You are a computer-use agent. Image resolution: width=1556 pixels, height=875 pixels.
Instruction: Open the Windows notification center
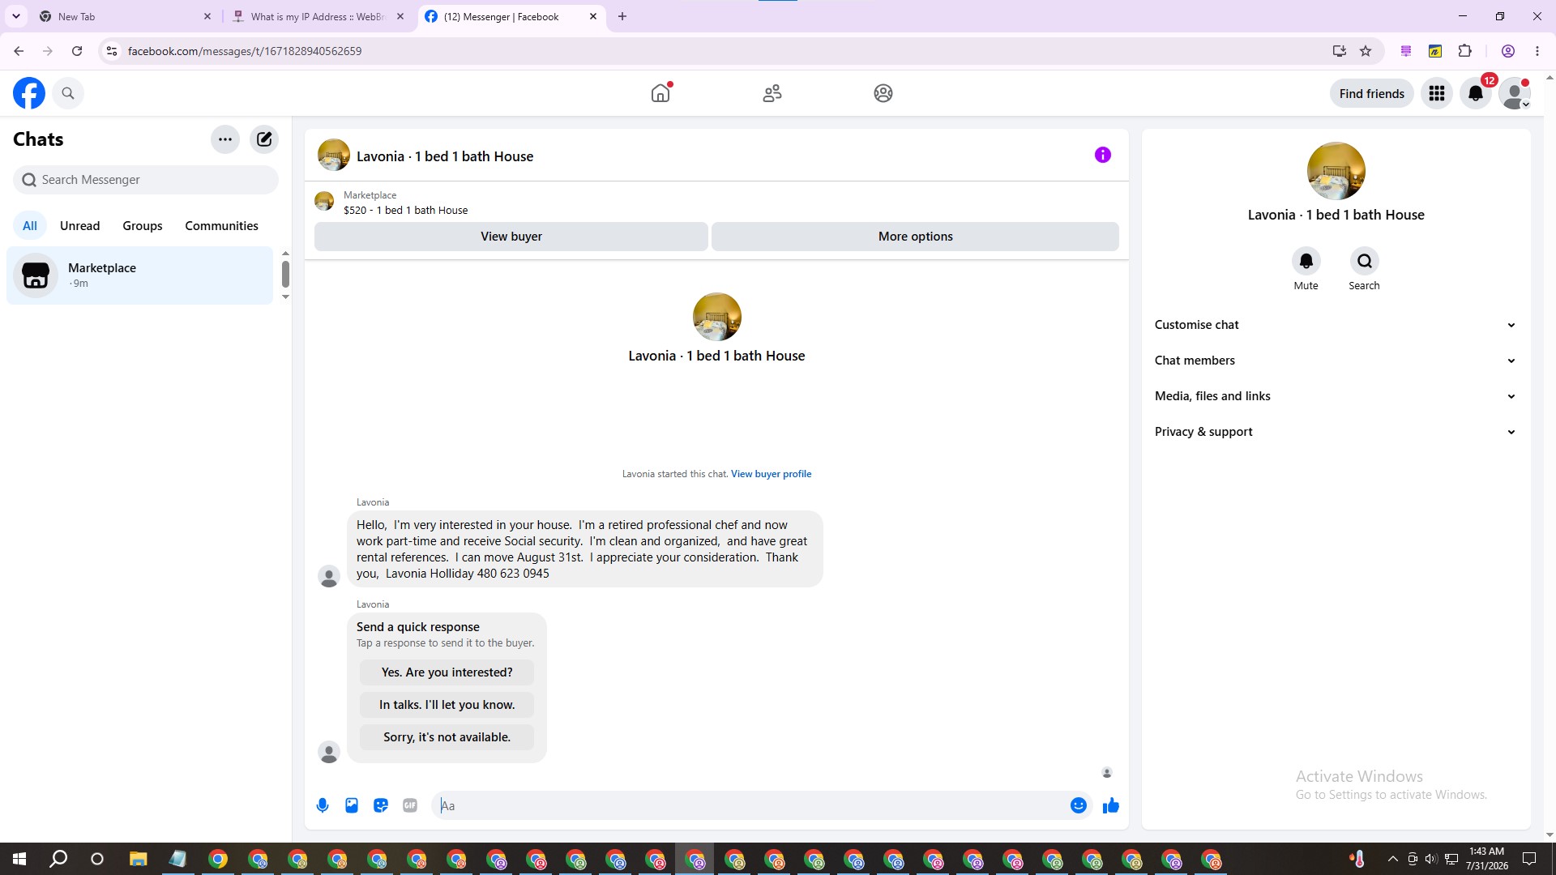coord(1529,859)
